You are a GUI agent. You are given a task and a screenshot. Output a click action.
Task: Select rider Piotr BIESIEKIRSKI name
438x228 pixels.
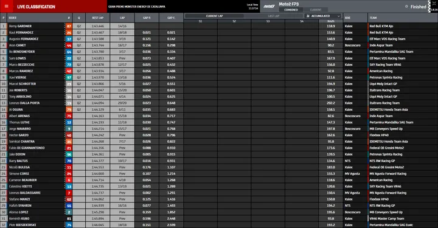coord(23,225)
